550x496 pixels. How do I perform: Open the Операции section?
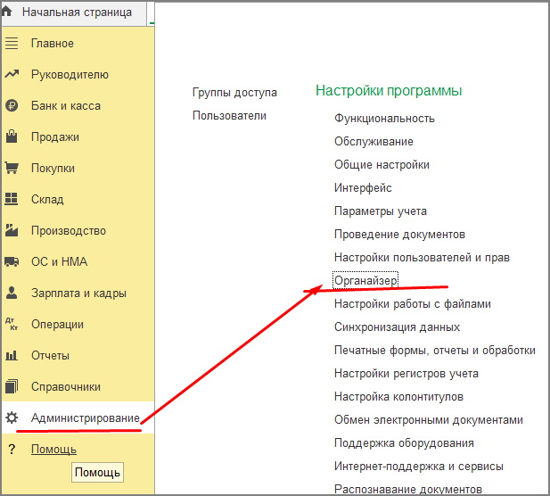(58, 325)
